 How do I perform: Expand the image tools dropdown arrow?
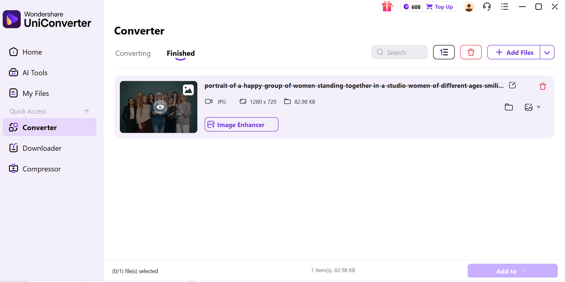(539, 107)
